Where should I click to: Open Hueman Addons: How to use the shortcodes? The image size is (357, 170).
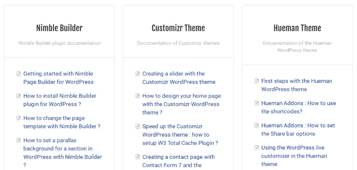(x=299, y=107)
